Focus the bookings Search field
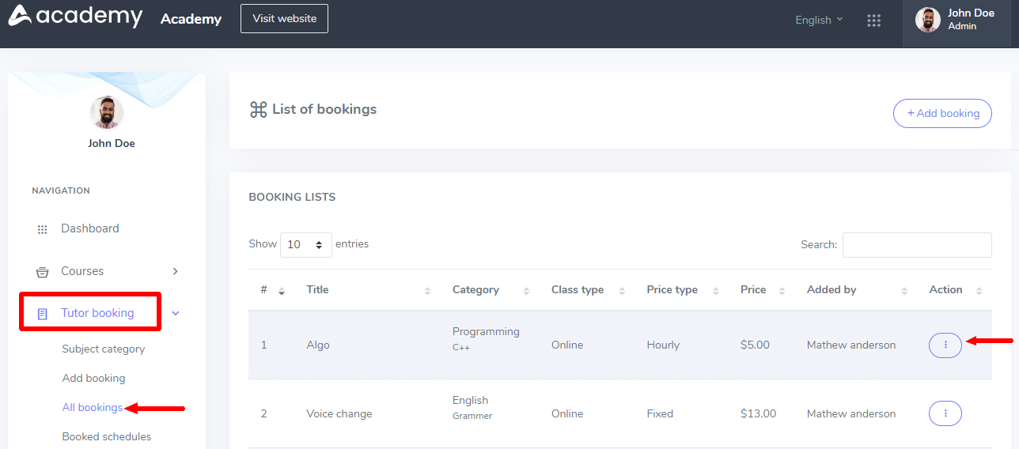 [x=916, y=245]
